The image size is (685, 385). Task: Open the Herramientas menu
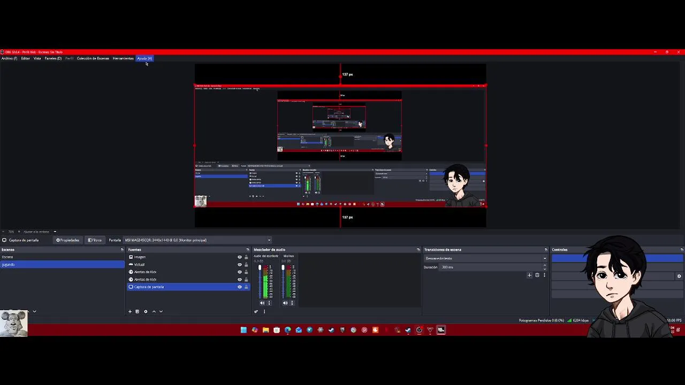click(x=123, y=58)
